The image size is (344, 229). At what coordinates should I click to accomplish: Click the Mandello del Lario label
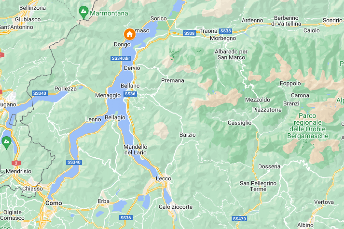pos(135,149)
